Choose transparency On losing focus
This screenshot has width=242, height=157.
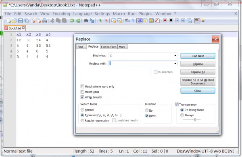point(182,110)
